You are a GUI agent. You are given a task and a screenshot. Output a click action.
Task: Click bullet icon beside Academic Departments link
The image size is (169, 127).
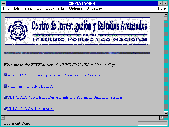pyautogui.click(x=5, y=97)
